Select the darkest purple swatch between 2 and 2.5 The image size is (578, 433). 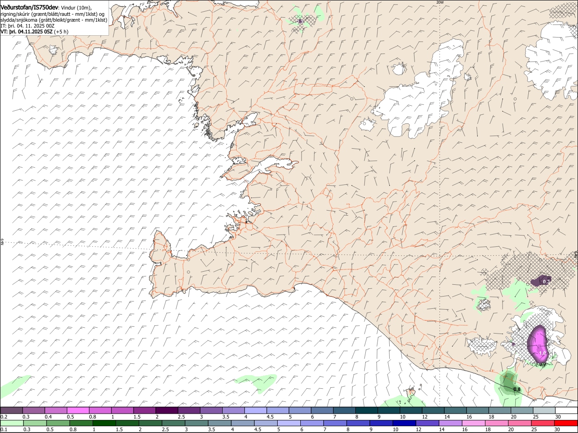tap(167, 410)
